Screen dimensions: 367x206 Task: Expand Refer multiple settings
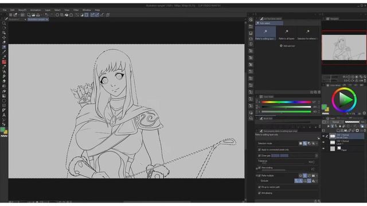(257, 176)
